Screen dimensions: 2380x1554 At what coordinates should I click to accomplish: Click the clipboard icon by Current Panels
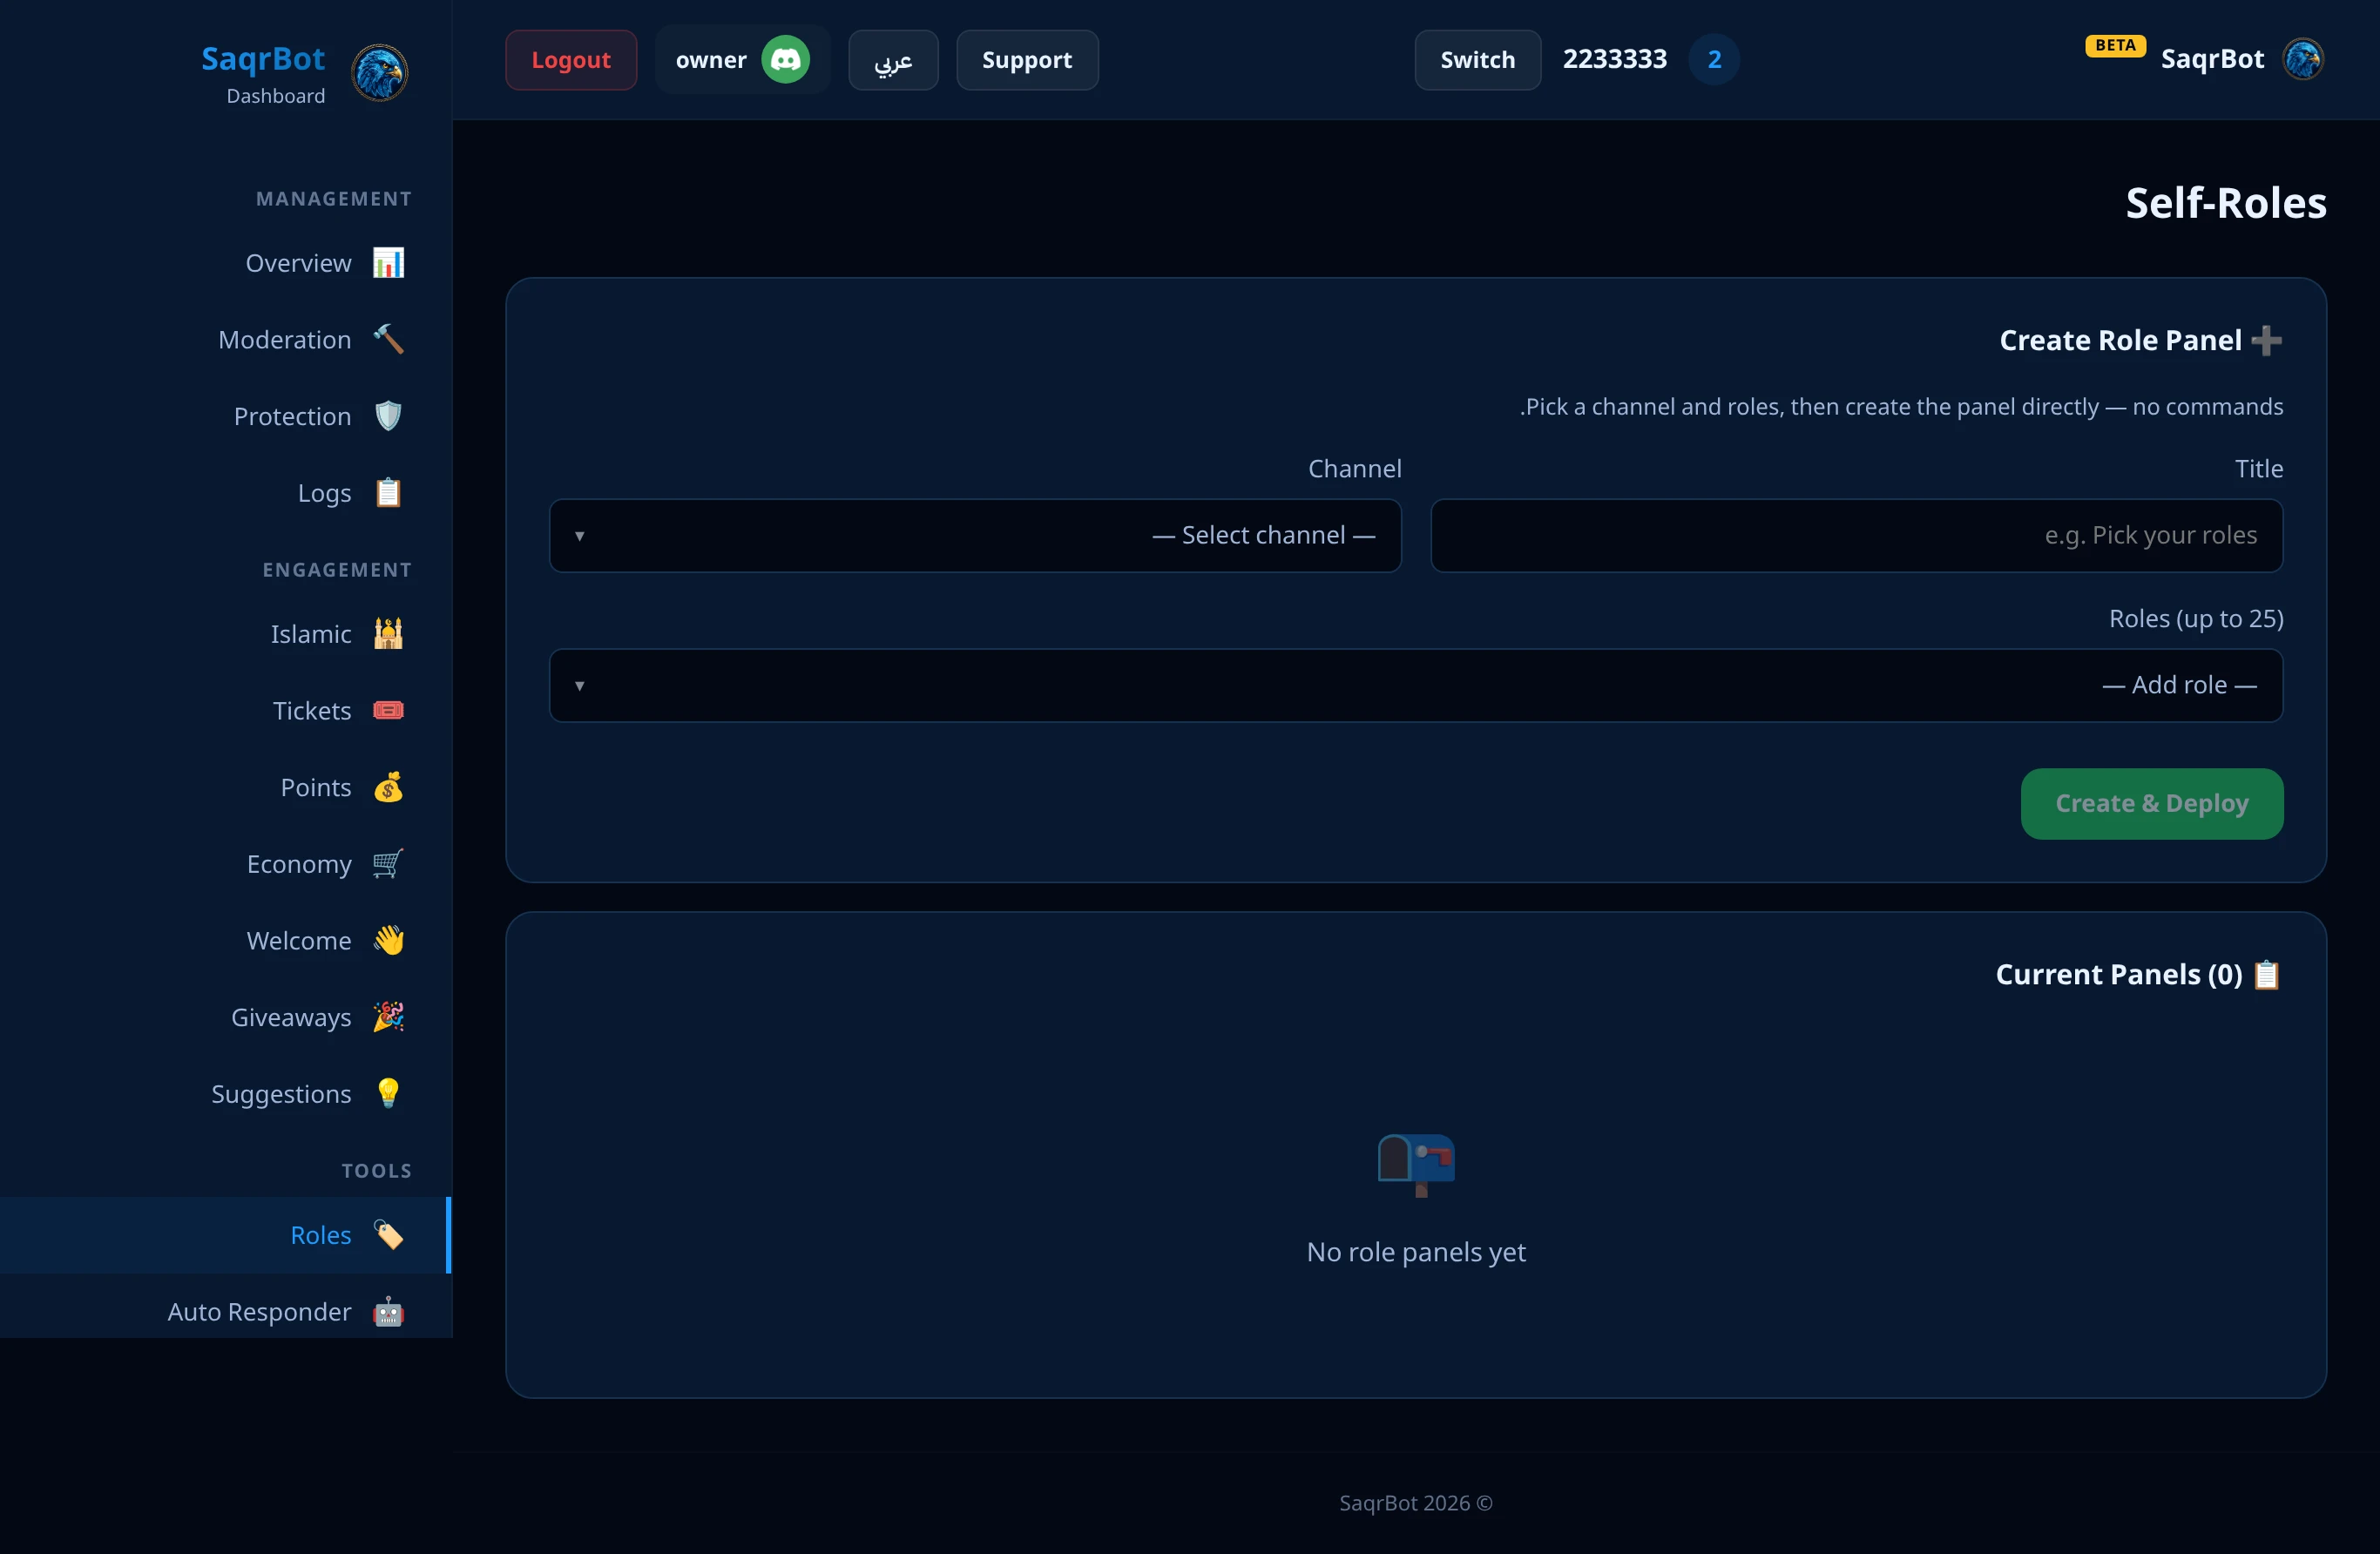(x=2266, y=975)
